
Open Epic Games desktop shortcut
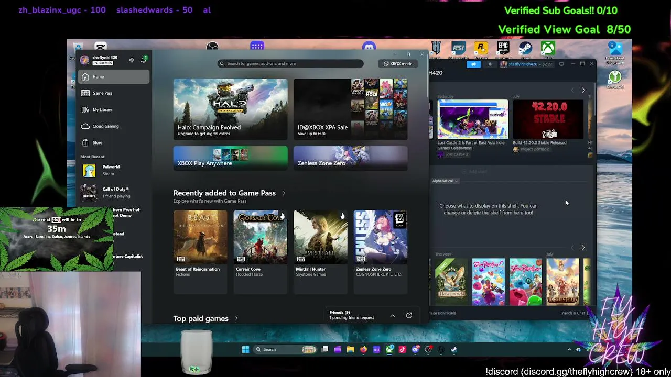(x=503, y=49)
